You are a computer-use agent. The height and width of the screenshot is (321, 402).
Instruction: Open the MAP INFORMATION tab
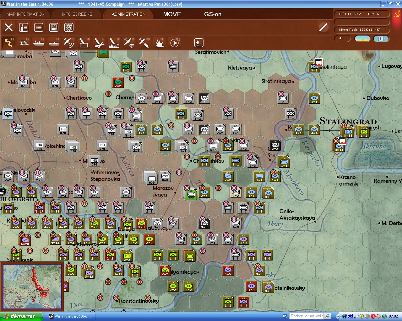tap(25, 14)
